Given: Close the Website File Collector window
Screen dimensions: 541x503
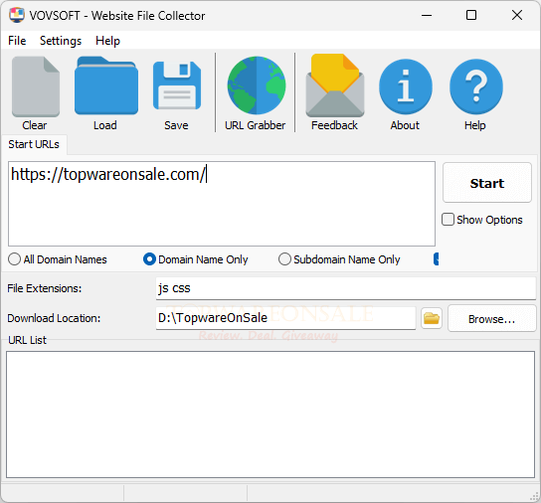Looking at the screenshot, I should click(517, 15).
